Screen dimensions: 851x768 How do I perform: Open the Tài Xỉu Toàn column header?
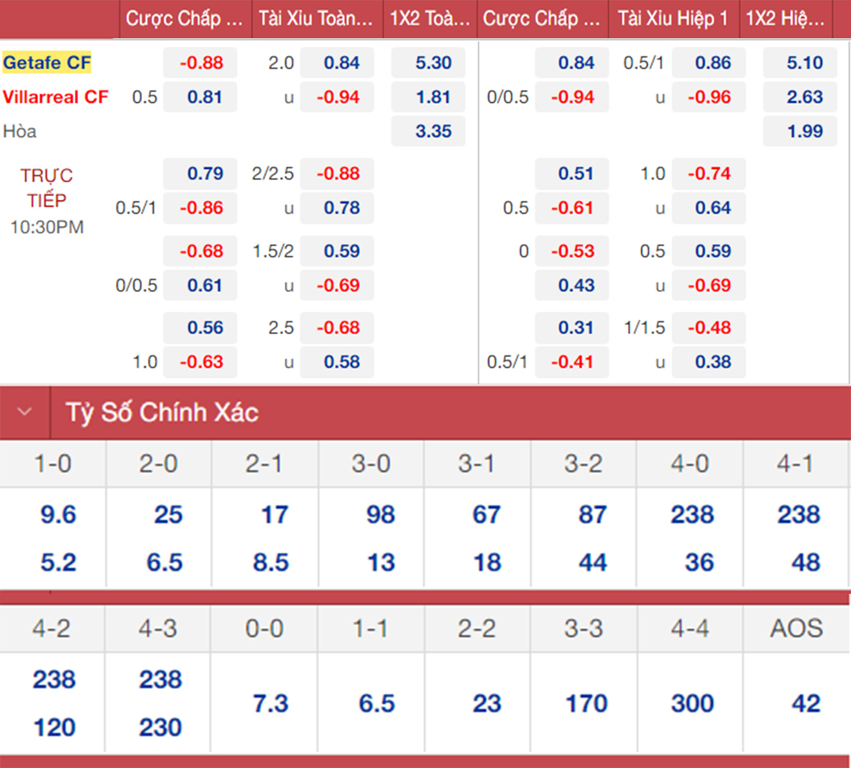316,19
